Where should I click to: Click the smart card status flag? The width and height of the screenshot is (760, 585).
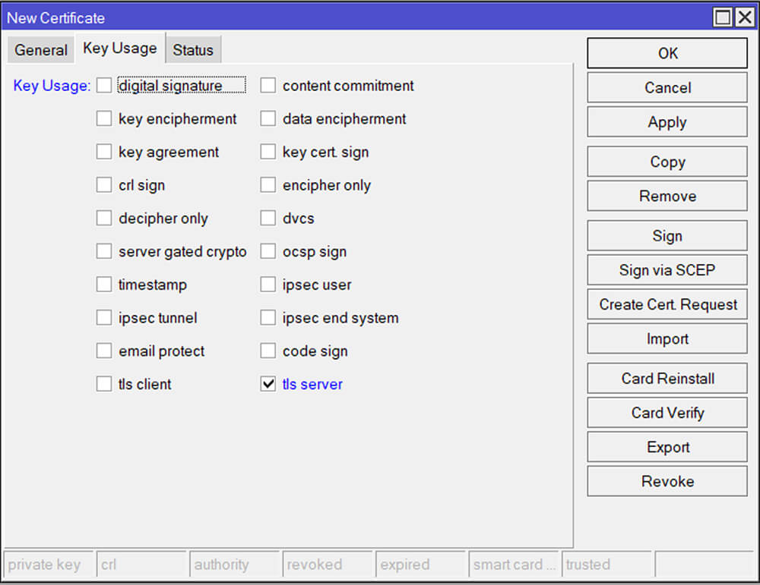[514, 565]
